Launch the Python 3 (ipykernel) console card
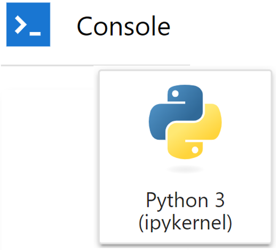The image size is (276, 250). pyautogui.click(x=185, y=157)
